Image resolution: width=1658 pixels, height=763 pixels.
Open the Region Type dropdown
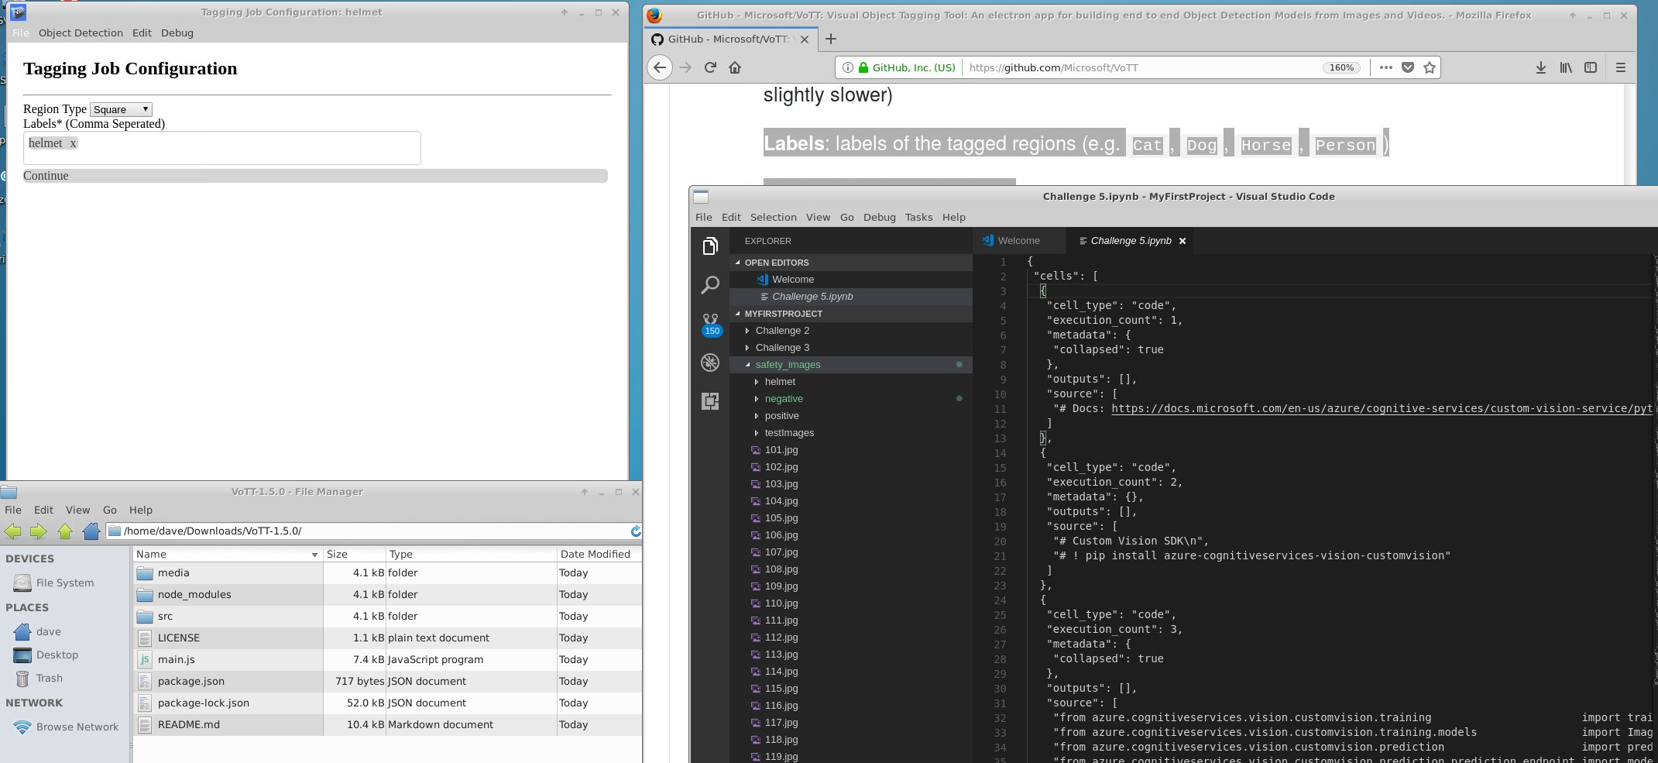point(120,109)
